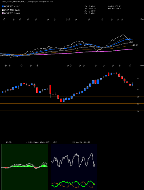Viewport: 144px width, 190px height.
Task: Click the 36 price axis label
Action: [x=138, y=111]
